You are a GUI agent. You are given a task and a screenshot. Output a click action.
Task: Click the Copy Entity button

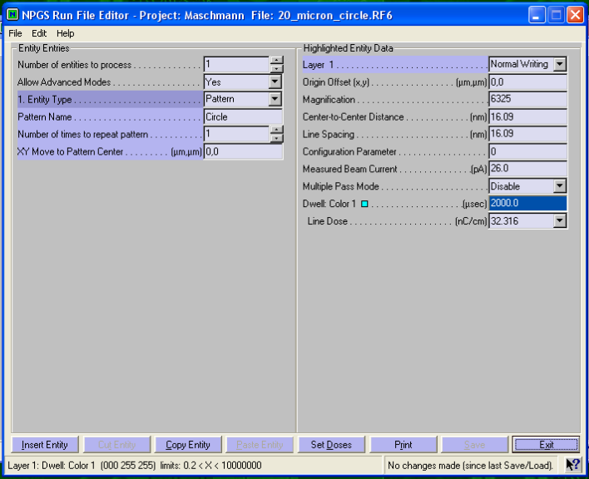click(188, 445)
